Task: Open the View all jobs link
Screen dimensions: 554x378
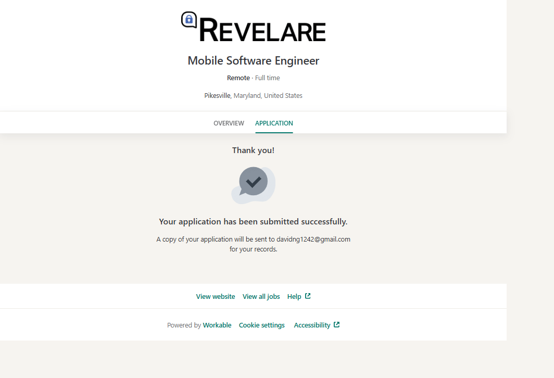Action: (x=261, y=297)
